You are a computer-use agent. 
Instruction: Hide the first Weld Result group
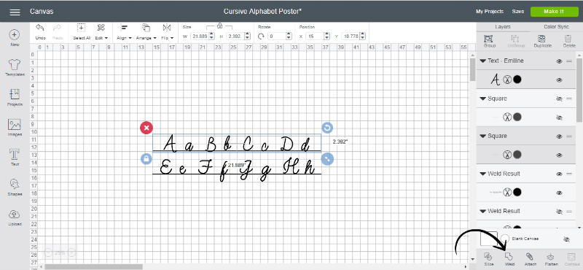pyautogui.click(x=559, y=174)
